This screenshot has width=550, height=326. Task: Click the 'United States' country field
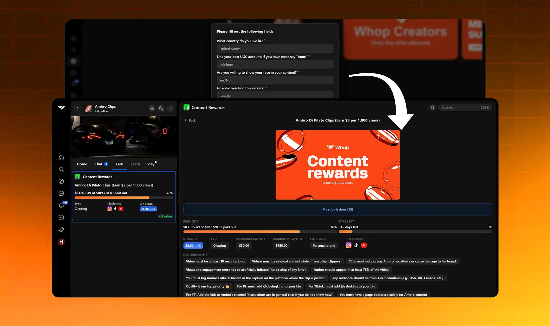pos(275,49)
